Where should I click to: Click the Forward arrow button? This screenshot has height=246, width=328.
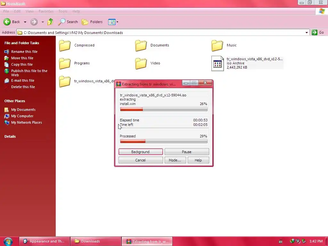pyautogui.click(x=34, y=22)
